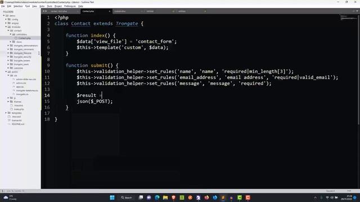
Task: Click the taskbar Search box
Action: tap(127, 198)
